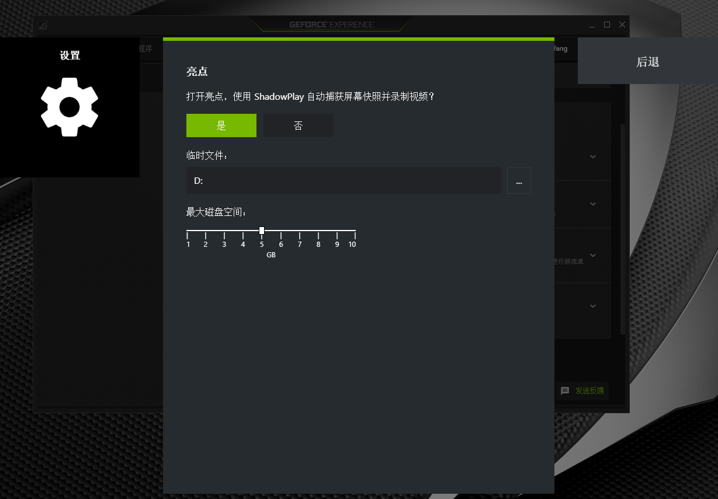Screen dimensions: 718x499
Task: Browse for temp folder with the ... button
Action: coord(519,180)
